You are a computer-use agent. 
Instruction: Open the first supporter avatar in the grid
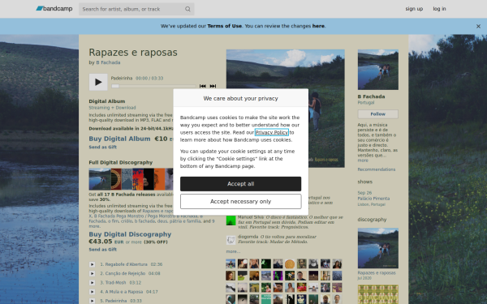pos(231,263)
